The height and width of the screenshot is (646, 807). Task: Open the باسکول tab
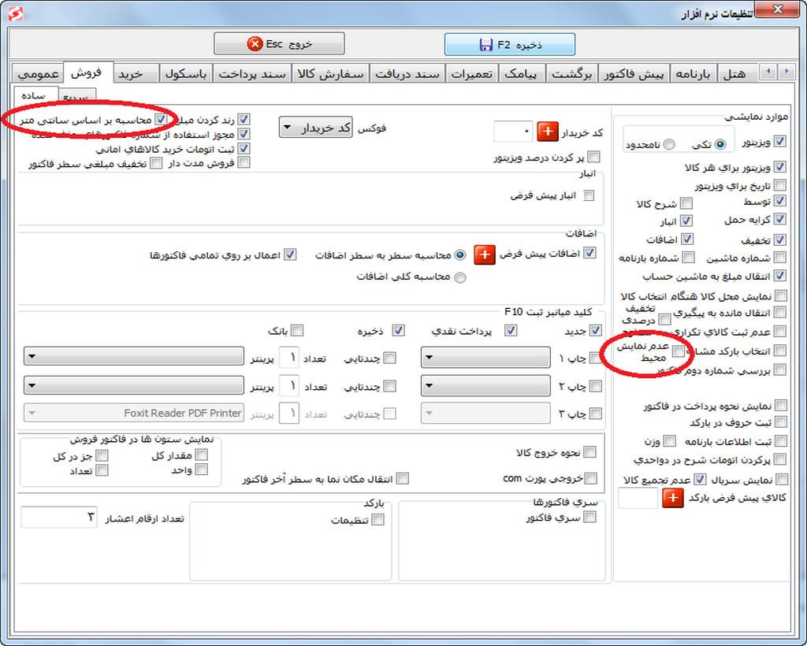pos(186,74)
